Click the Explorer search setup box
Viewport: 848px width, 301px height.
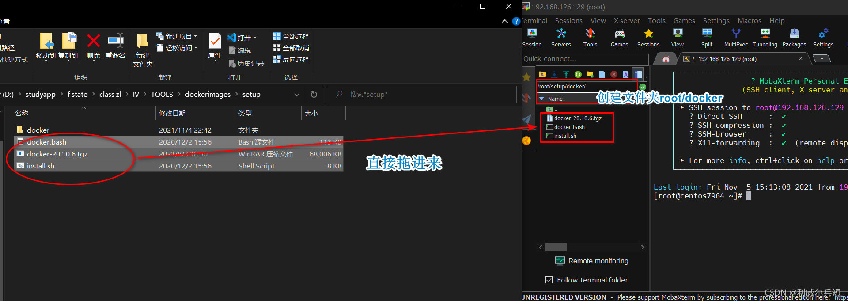422,95
